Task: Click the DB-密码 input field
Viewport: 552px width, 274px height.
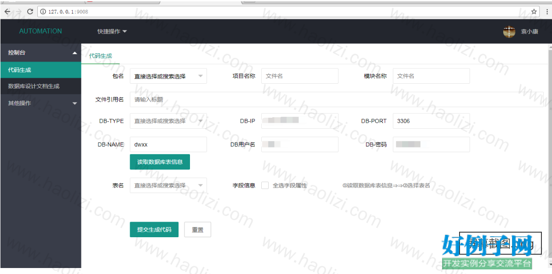Action: pos(431,144)
